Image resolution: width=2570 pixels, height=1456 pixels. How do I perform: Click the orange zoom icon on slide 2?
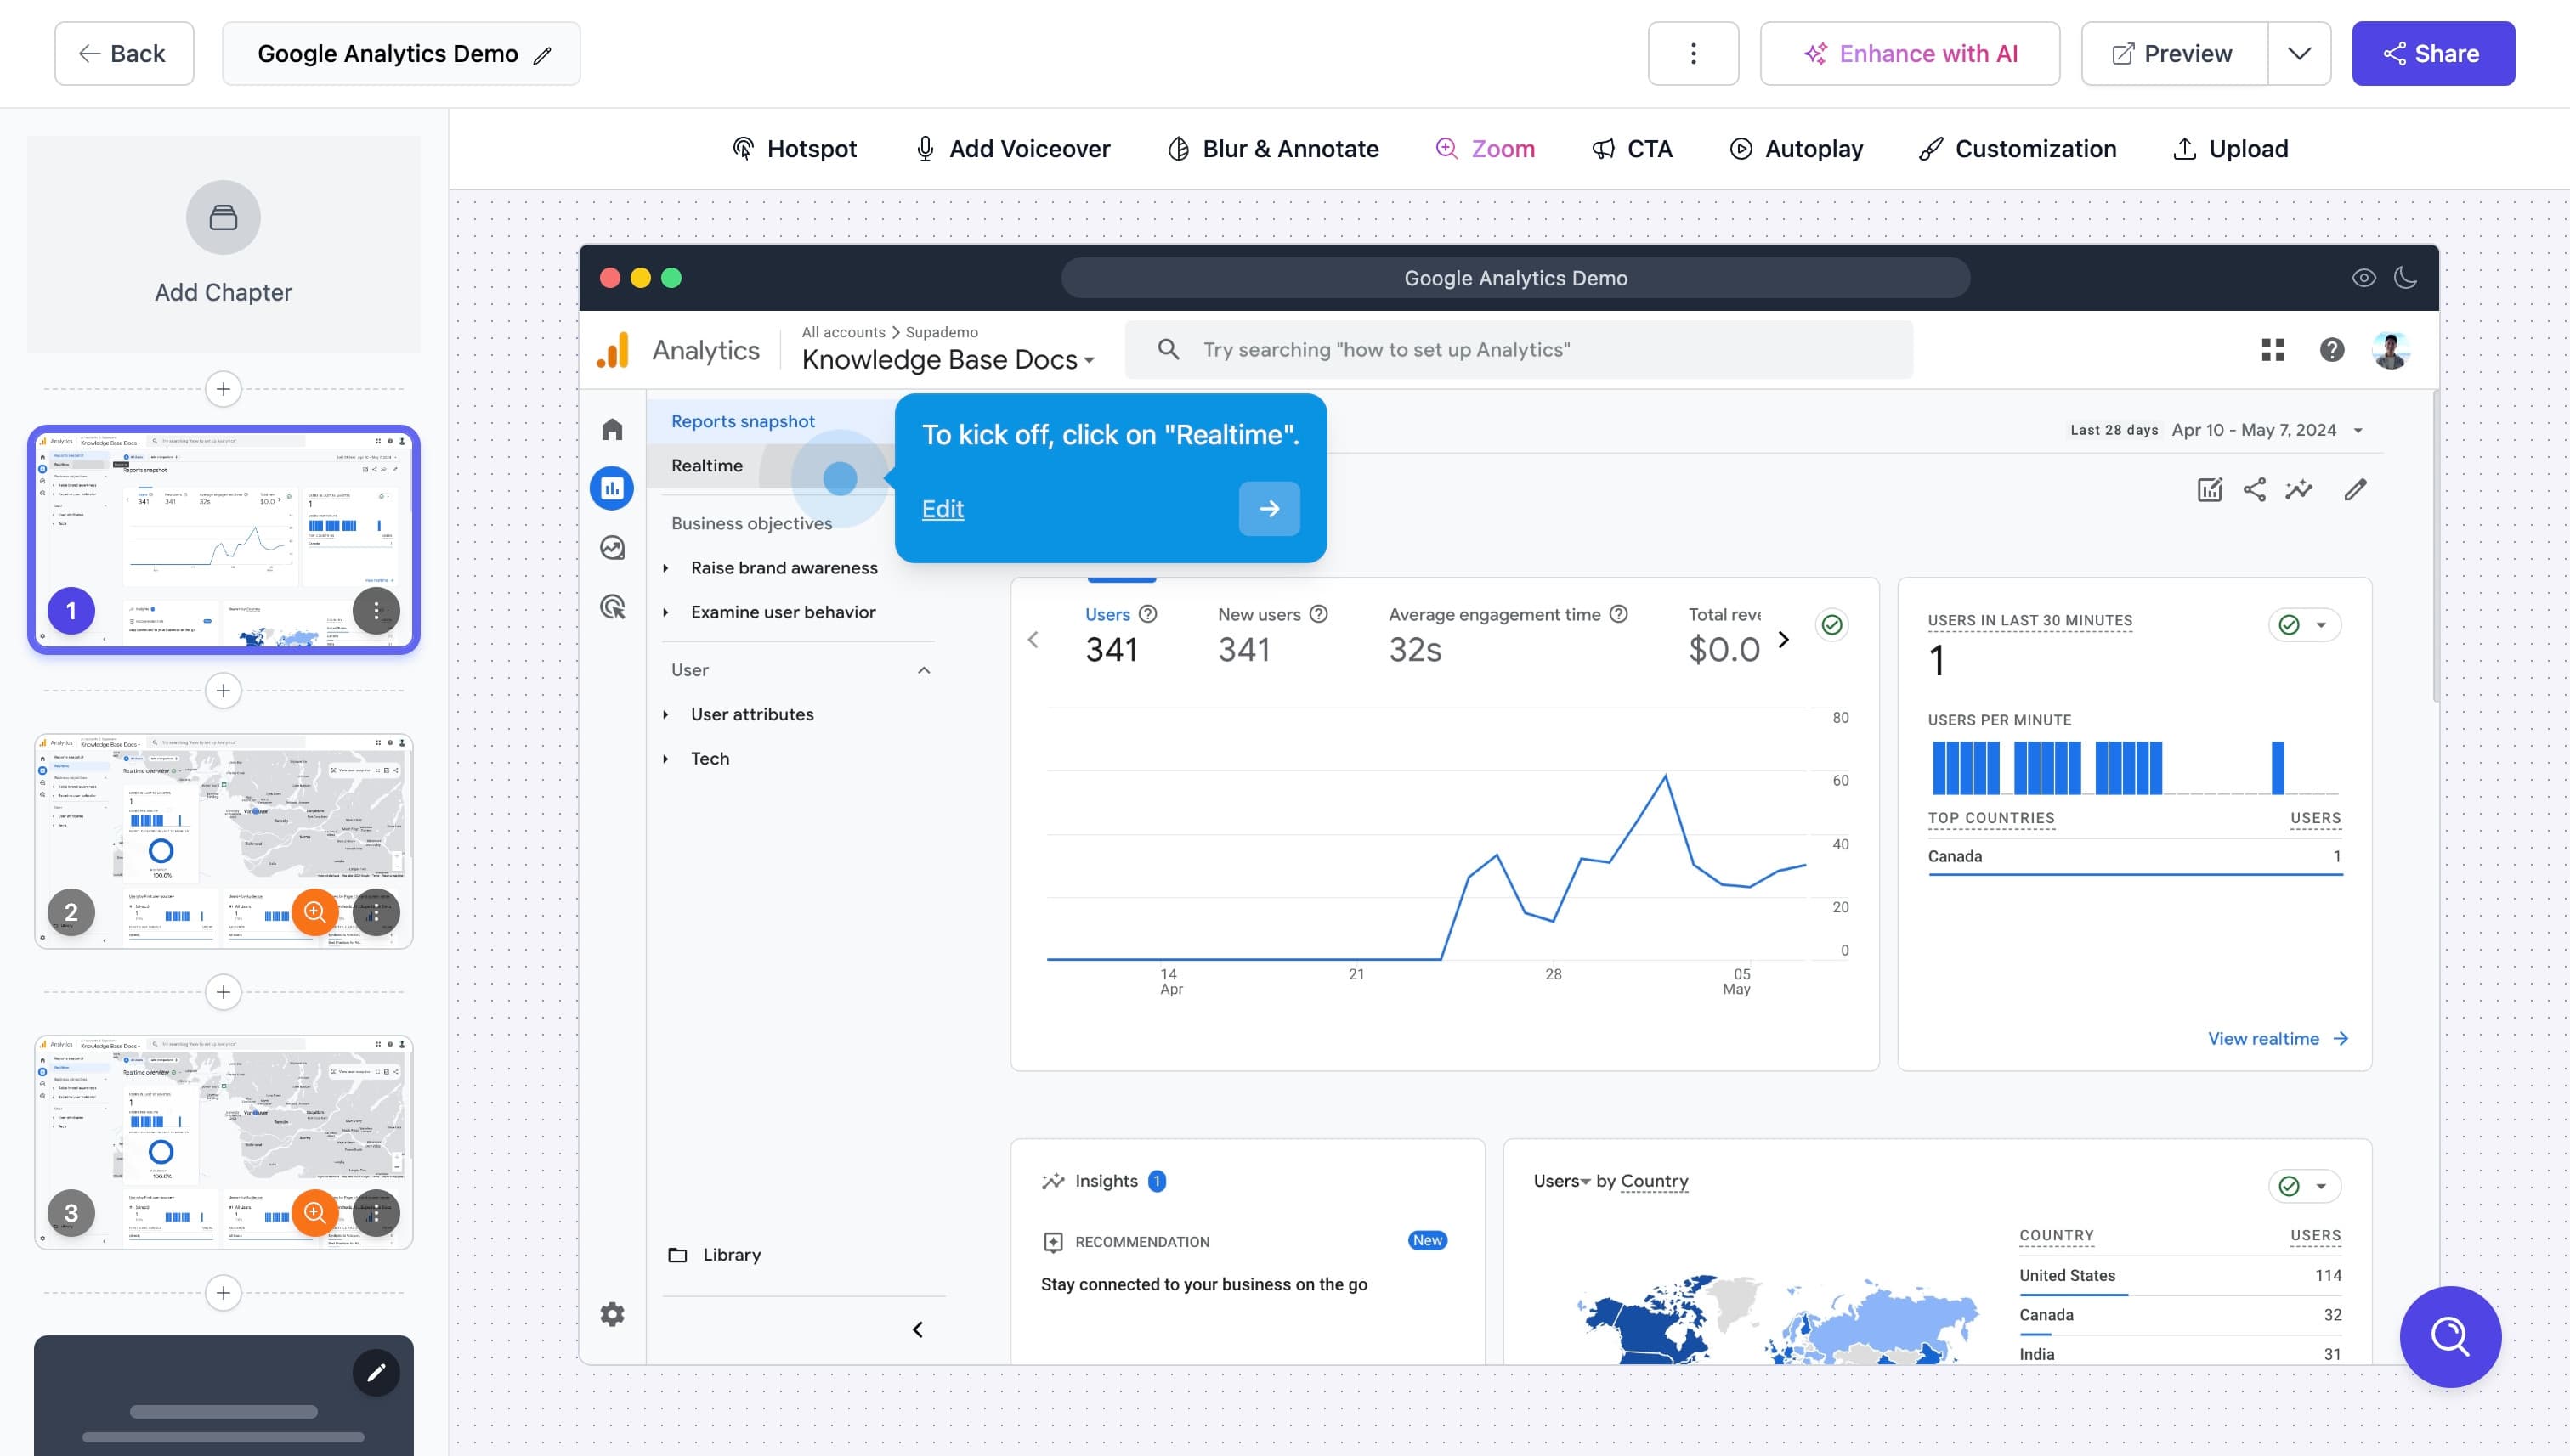(x=315, y=912)
